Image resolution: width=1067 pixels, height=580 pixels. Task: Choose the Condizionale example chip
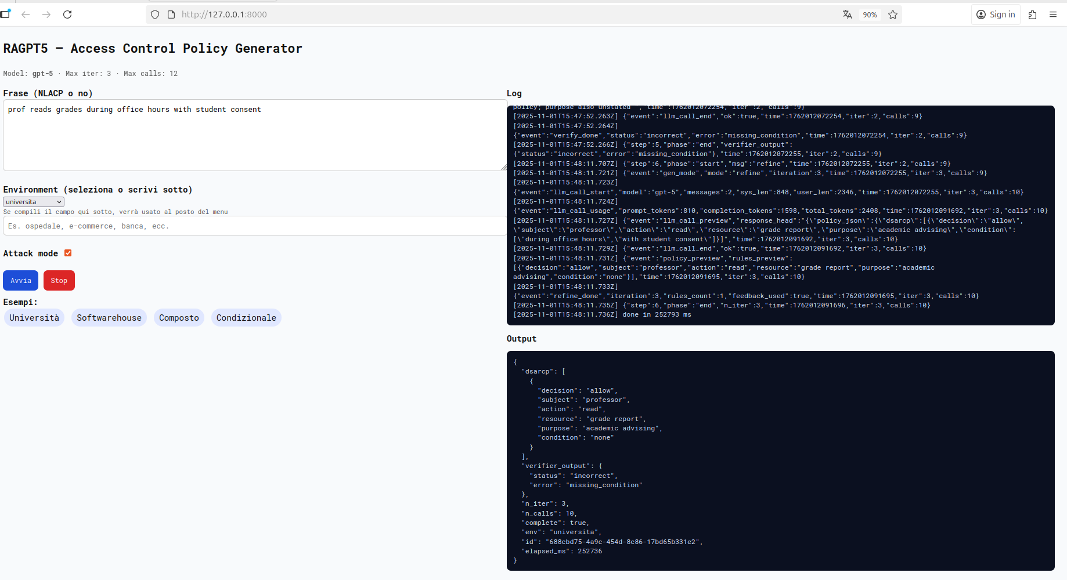click(x=246, y=318)
